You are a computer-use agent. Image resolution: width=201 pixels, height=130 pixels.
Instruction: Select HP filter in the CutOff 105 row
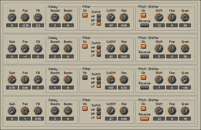click(x=99, y=78)
